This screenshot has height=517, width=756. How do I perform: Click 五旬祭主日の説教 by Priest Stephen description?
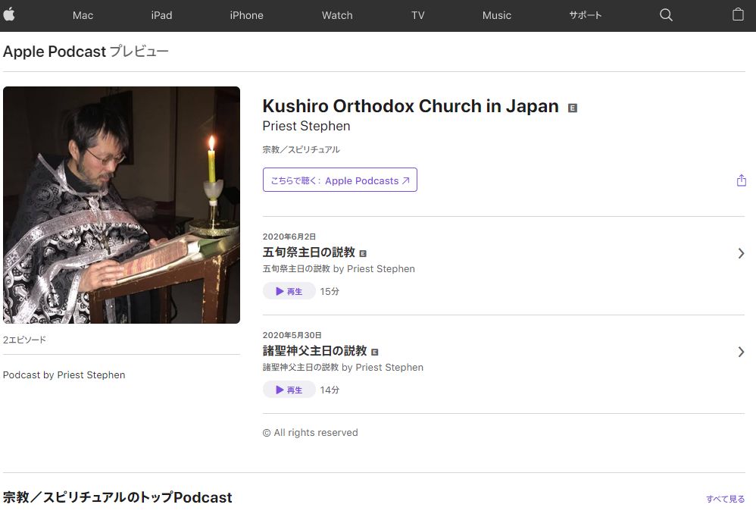[339, 268]
